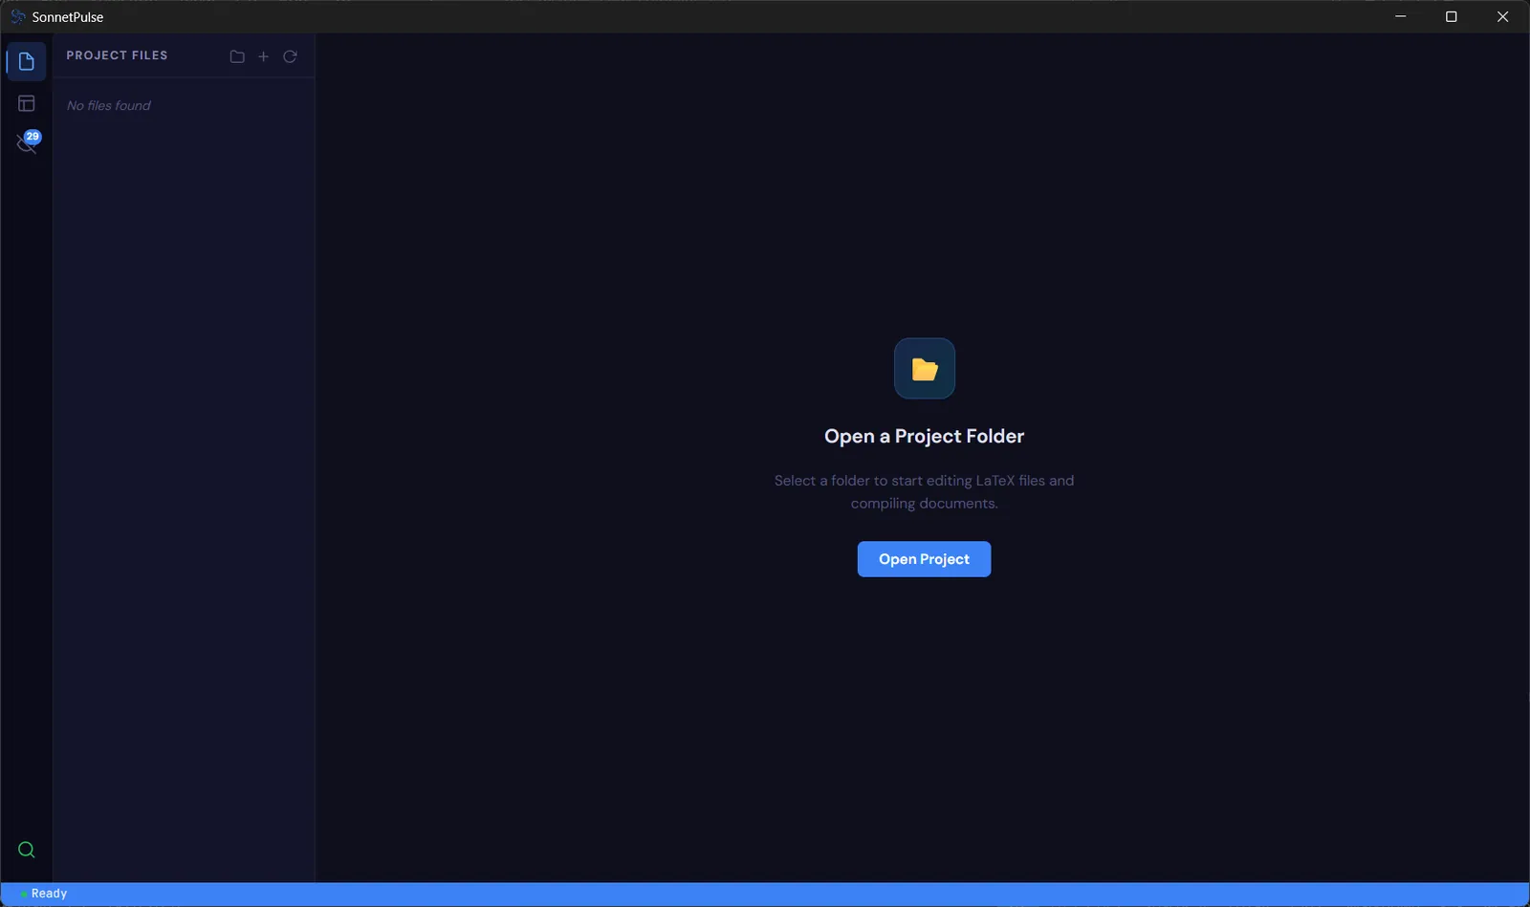Click the "No files found" message
This screenshot has width=1530, height=907.
(109, 106)
